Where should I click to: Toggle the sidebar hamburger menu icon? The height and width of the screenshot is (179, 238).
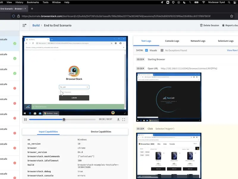24,25
